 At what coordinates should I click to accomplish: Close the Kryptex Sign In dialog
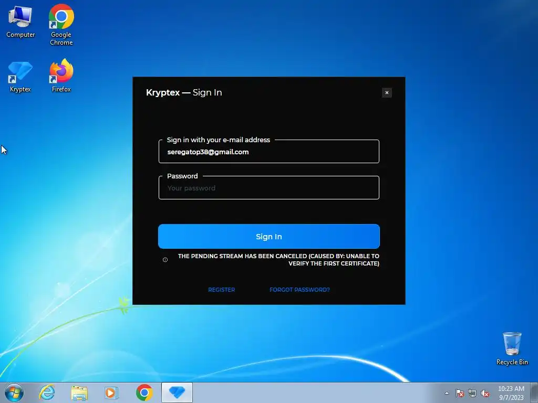click(x=387, y=92)
